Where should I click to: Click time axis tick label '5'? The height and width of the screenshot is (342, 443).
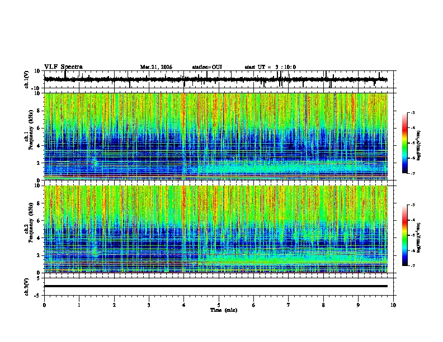point(219,305)
